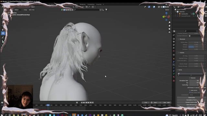Open the Modifiers wrench properties tab
Screen dimensions: 207x116
174,62
